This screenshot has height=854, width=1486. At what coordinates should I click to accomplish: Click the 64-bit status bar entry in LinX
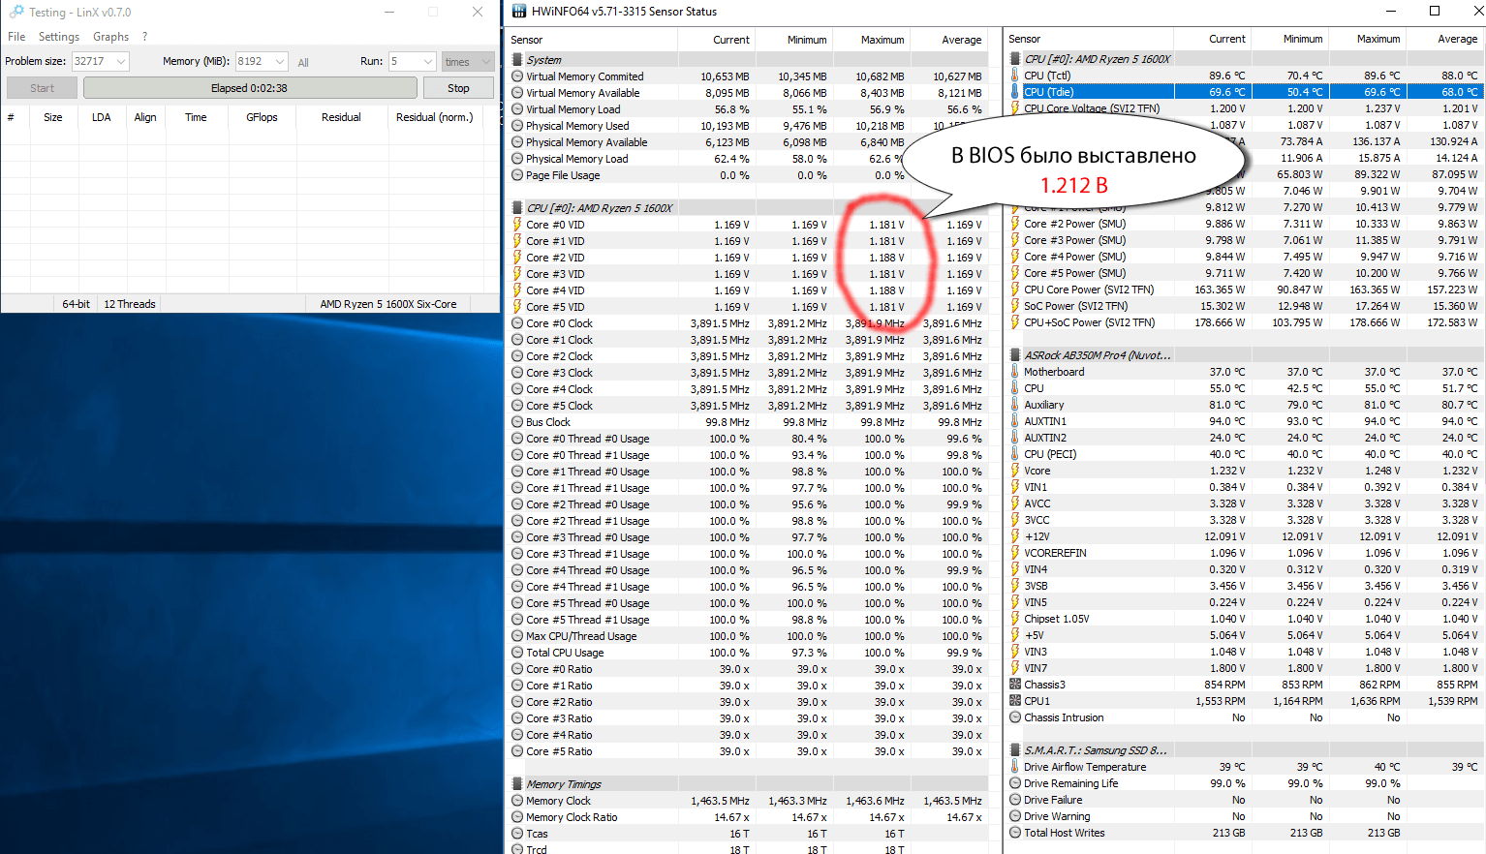point(77,304)
